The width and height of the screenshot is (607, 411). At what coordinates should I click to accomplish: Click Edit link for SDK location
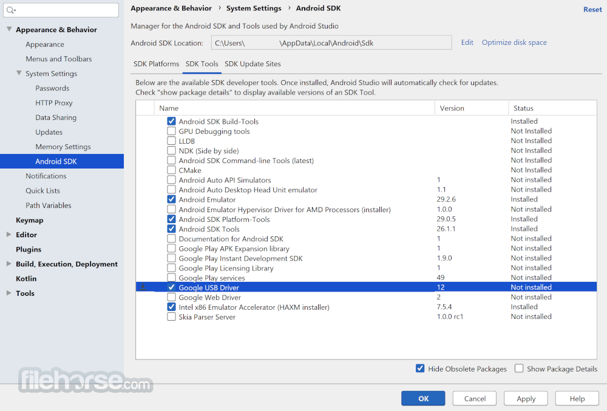pyautogui.click(x=467, y=42)
